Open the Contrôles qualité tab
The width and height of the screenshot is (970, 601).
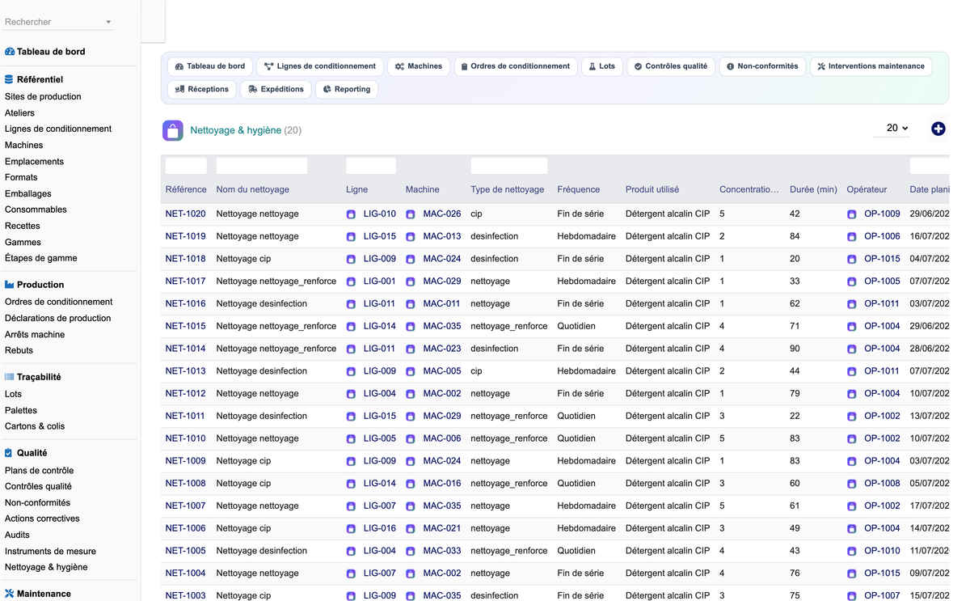671,66
